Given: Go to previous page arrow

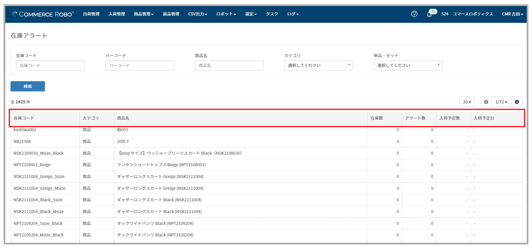Looking at the screenshot, I should (486, 102).
